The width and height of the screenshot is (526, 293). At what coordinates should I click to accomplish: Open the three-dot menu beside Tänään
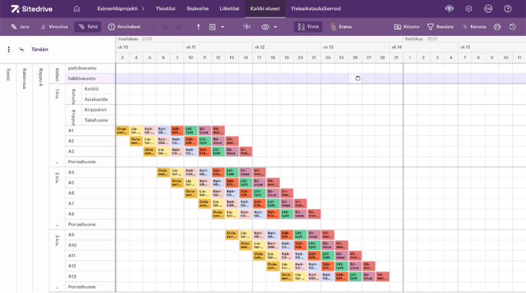(x=8, y=50)
